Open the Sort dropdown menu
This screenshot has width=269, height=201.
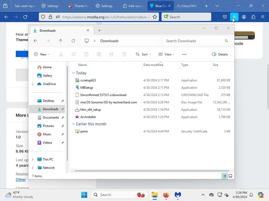click(x=143, y=54)
